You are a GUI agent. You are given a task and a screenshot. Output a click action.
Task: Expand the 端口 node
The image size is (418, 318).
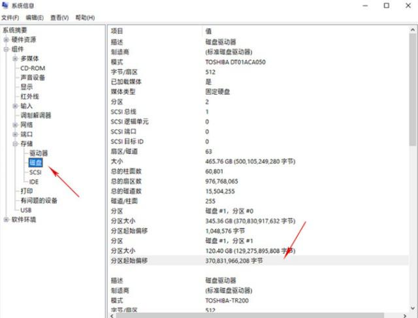click(x=15, y=134)
